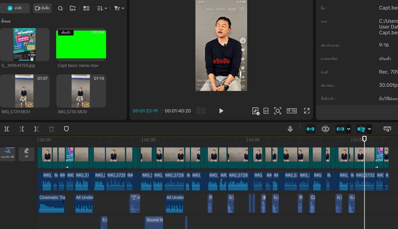Click the Split tool in timeline toolbar
Viewport: 398px width, 229px height.
[x=7, y=129]
